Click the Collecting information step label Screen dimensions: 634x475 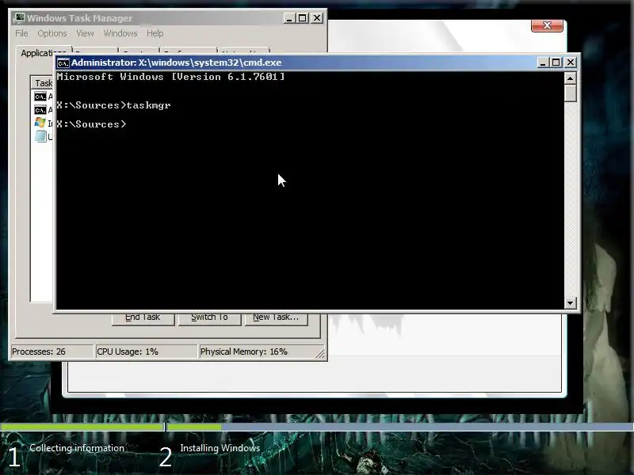77,448
